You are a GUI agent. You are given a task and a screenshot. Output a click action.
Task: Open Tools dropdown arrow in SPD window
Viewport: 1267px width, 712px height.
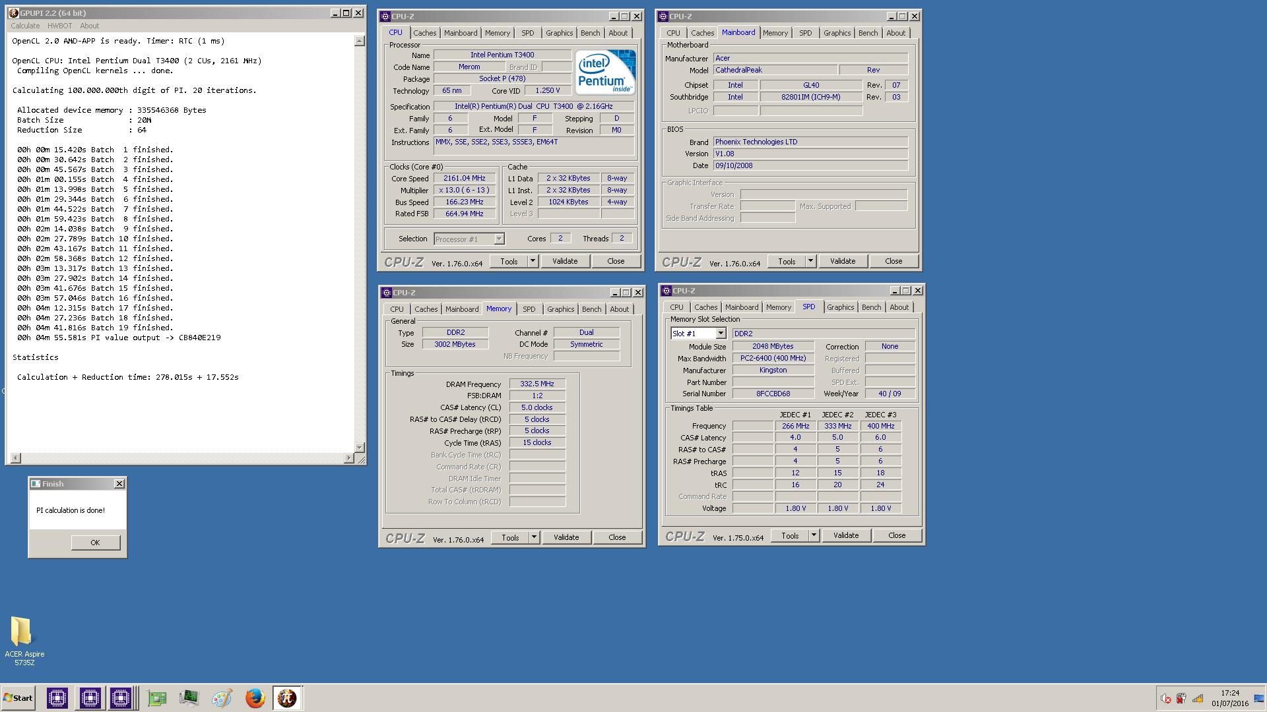click(x=814, y=535)
